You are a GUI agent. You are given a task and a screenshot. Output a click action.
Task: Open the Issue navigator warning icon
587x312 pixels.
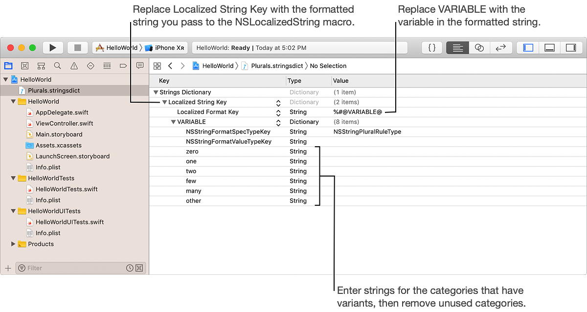74,66
